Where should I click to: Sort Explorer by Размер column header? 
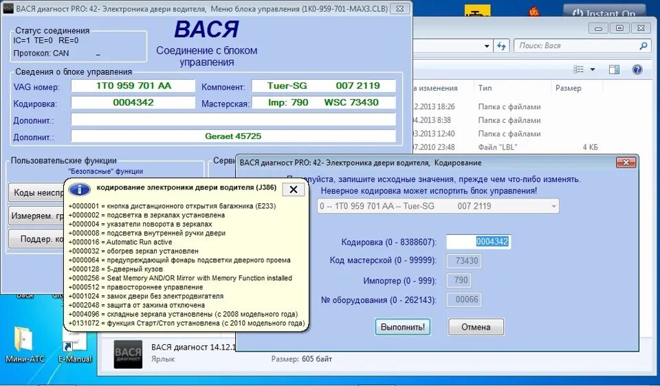pos(569,88)
